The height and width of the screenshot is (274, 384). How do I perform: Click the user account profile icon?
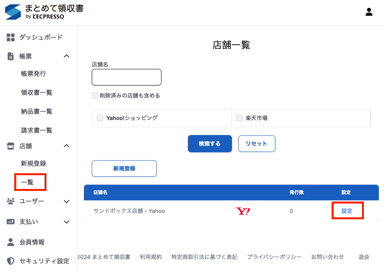(369, 12)
